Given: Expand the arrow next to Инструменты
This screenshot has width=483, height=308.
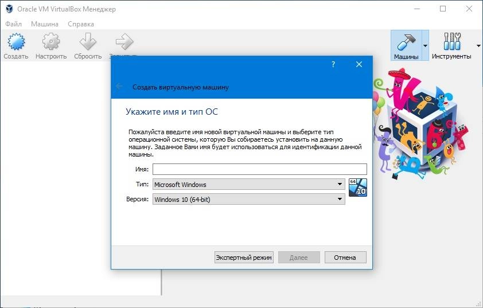Looking at the screenshot, I should pos(478,45).
